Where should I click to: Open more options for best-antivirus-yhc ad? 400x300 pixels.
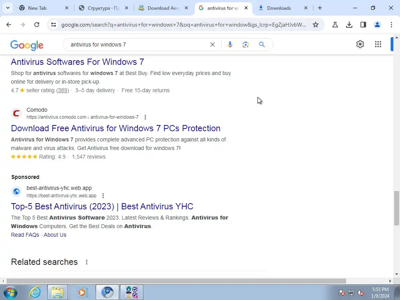[x=103, y=196]
